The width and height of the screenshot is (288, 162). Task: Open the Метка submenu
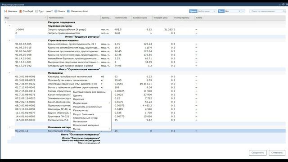[91, 129]
